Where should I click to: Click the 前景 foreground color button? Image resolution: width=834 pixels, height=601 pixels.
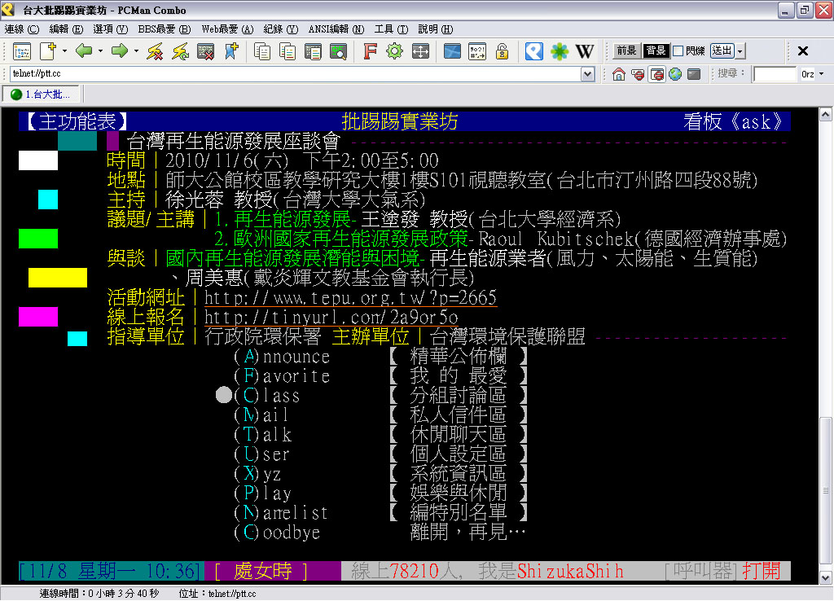click(x=626, y=51)
